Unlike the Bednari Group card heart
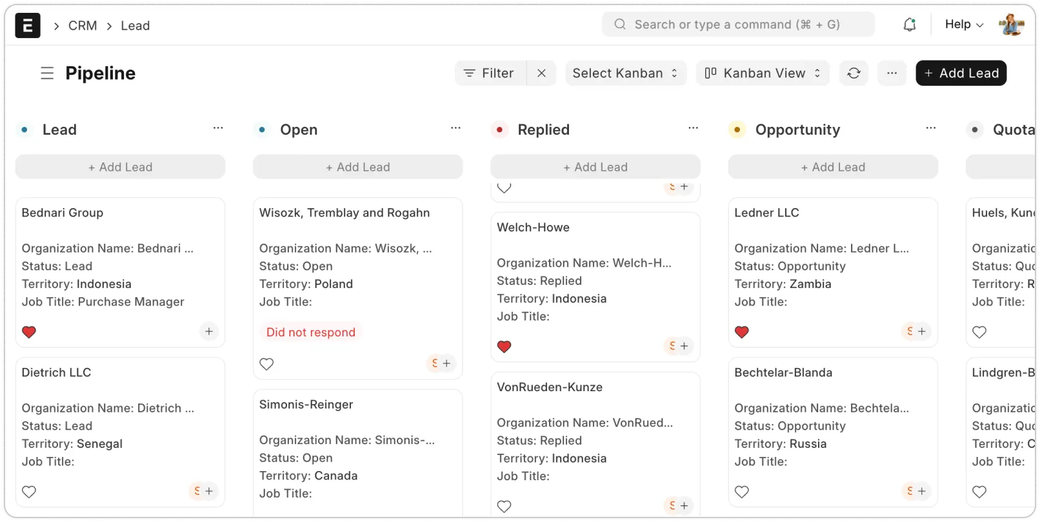 (x=29, y=332)
